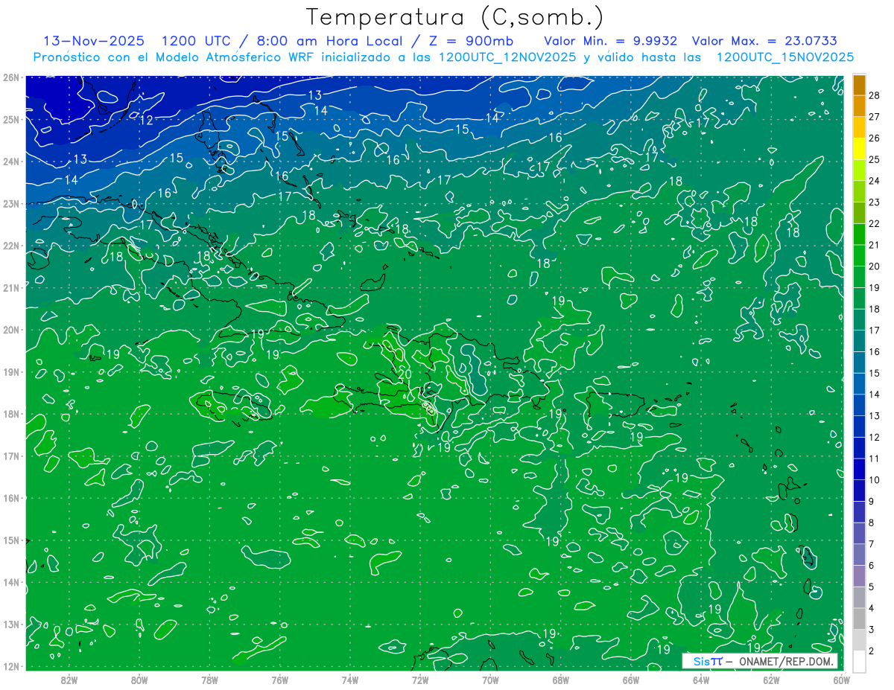Select the '16N' latitude axis label
The width and height of the screenshot is (894, 690).
pyautogui.click(x=10, y=498)
